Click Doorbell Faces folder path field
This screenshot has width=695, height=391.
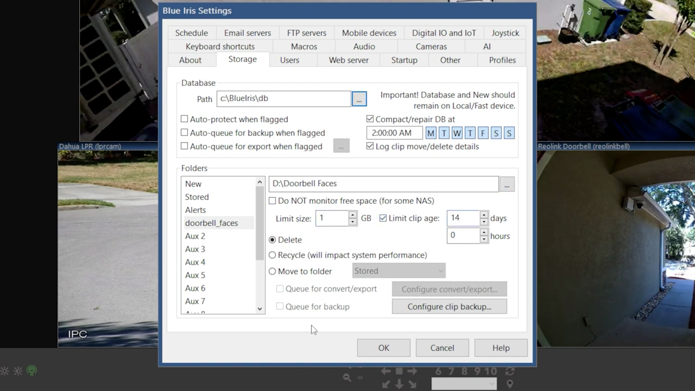pyautogui.click(x=383, y=184)
